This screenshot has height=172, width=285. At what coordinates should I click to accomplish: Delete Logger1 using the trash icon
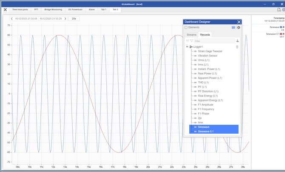tap(237, 46)
